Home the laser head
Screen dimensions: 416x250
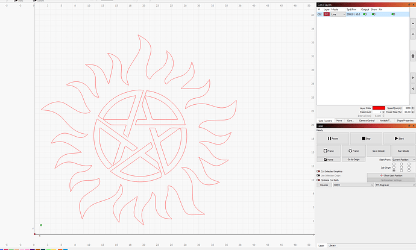pos(329,160)
